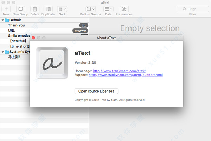Open the Sort dropdown in toolbar
The height and width of the screenshot is (141, 211).
(x=62, y=9)
